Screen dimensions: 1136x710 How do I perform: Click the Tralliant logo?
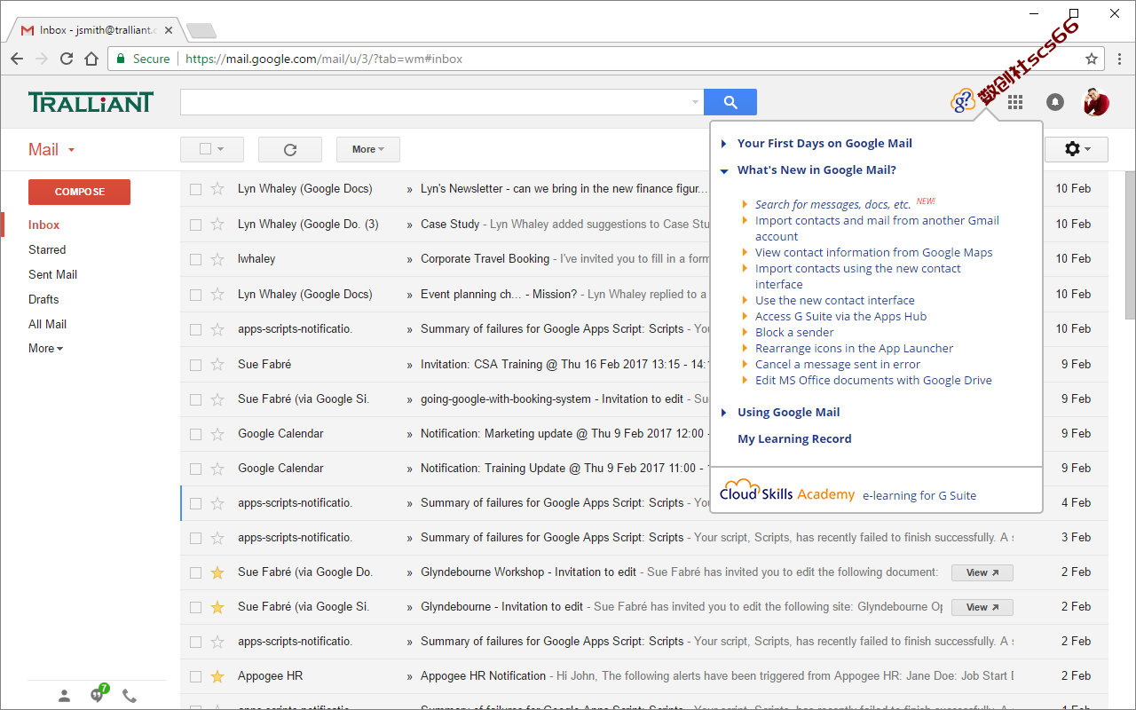[x=91, y=102]
